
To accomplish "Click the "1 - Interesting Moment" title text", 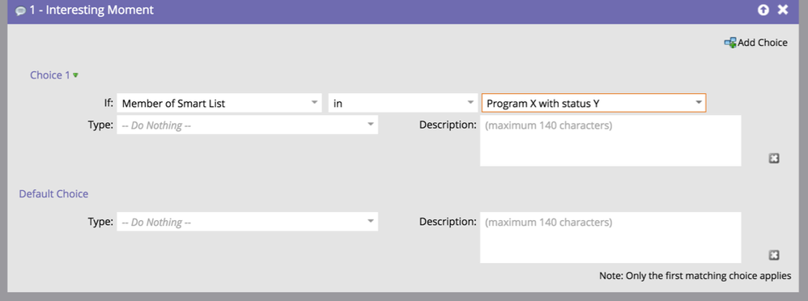I will 91,11.
